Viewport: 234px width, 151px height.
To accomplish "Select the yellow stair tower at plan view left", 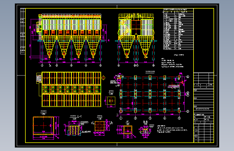I will tap(39, 78).
